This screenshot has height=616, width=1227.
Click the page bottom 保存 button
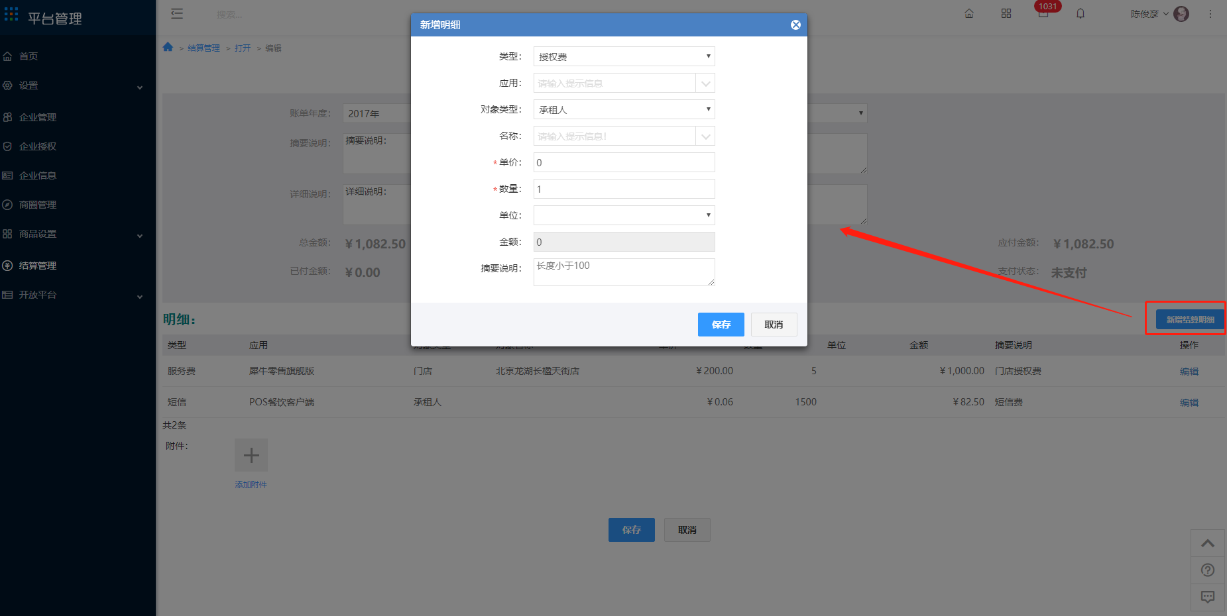tap(631, 530)
